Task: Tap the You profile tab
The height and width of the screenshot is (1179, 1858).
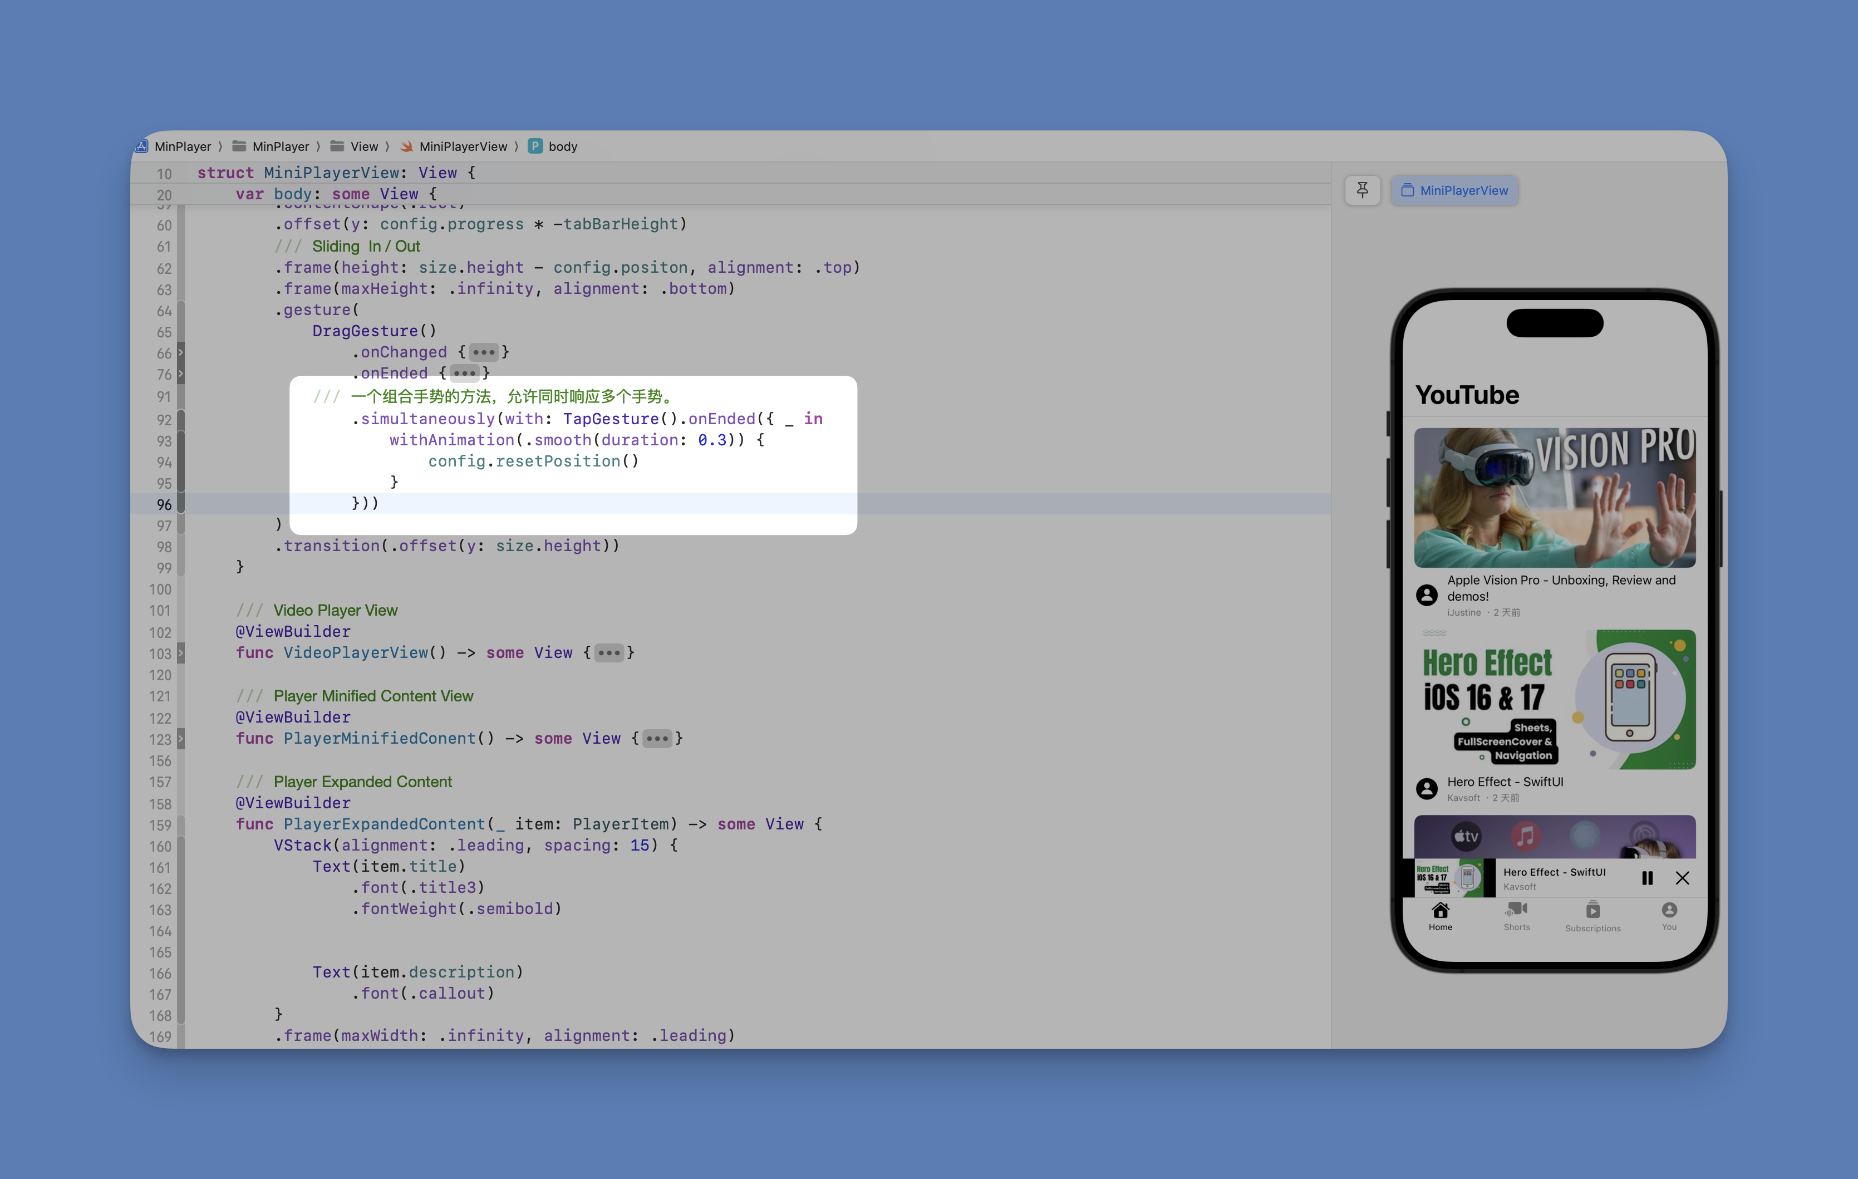Action: coord(1669,916)
